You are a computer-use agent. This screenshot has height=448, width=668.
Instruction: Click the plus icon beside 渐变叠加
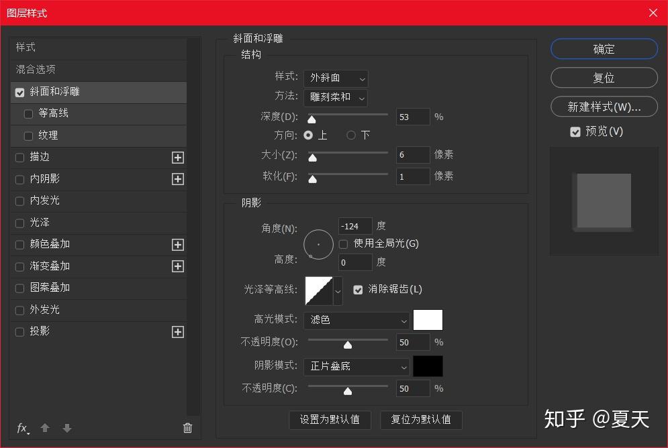178,266
